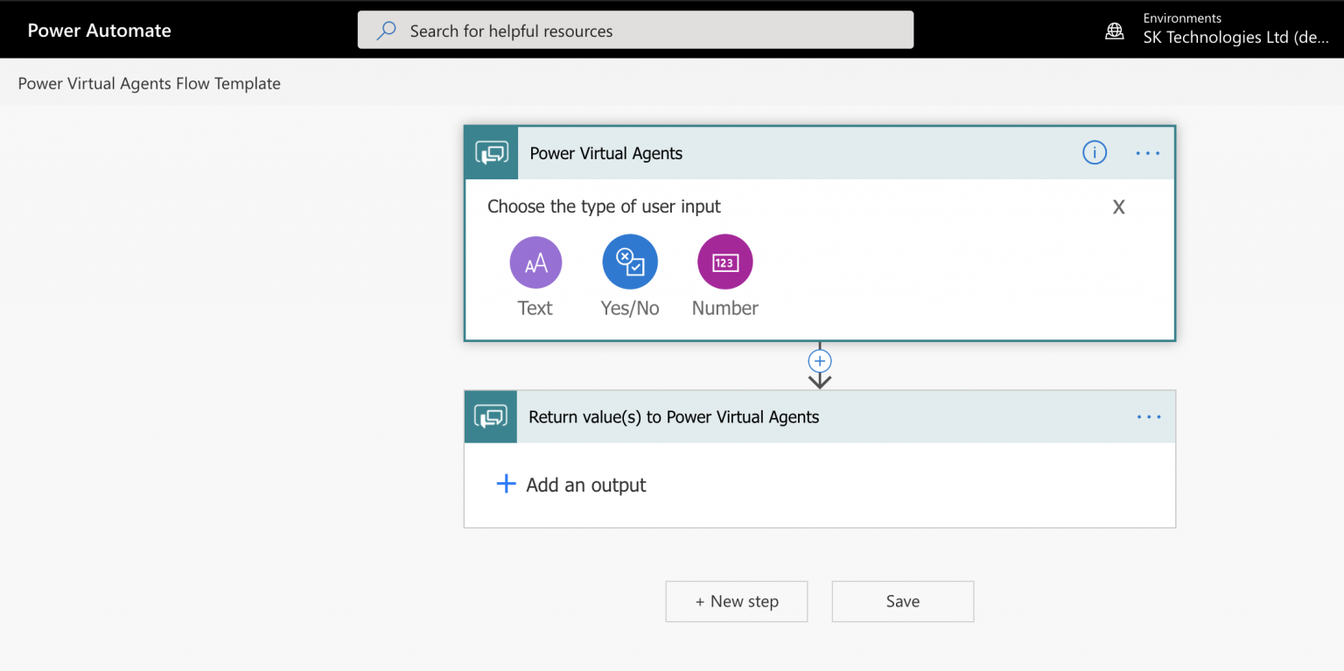Click the New step button

tap(736, 601)
